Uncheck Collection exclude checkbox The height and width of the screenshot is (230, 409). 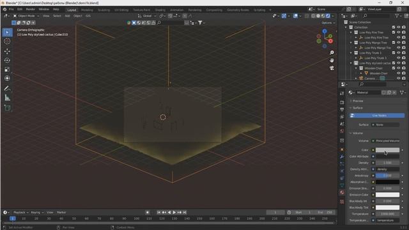[x=394, y=27]
